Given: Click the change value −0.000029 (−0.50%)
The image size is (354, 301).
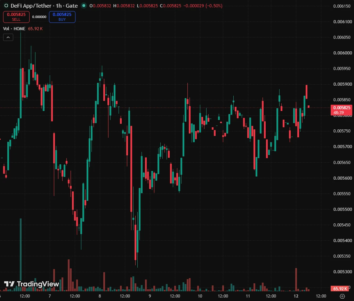Looking at the screenshot, I should (203, 6).
